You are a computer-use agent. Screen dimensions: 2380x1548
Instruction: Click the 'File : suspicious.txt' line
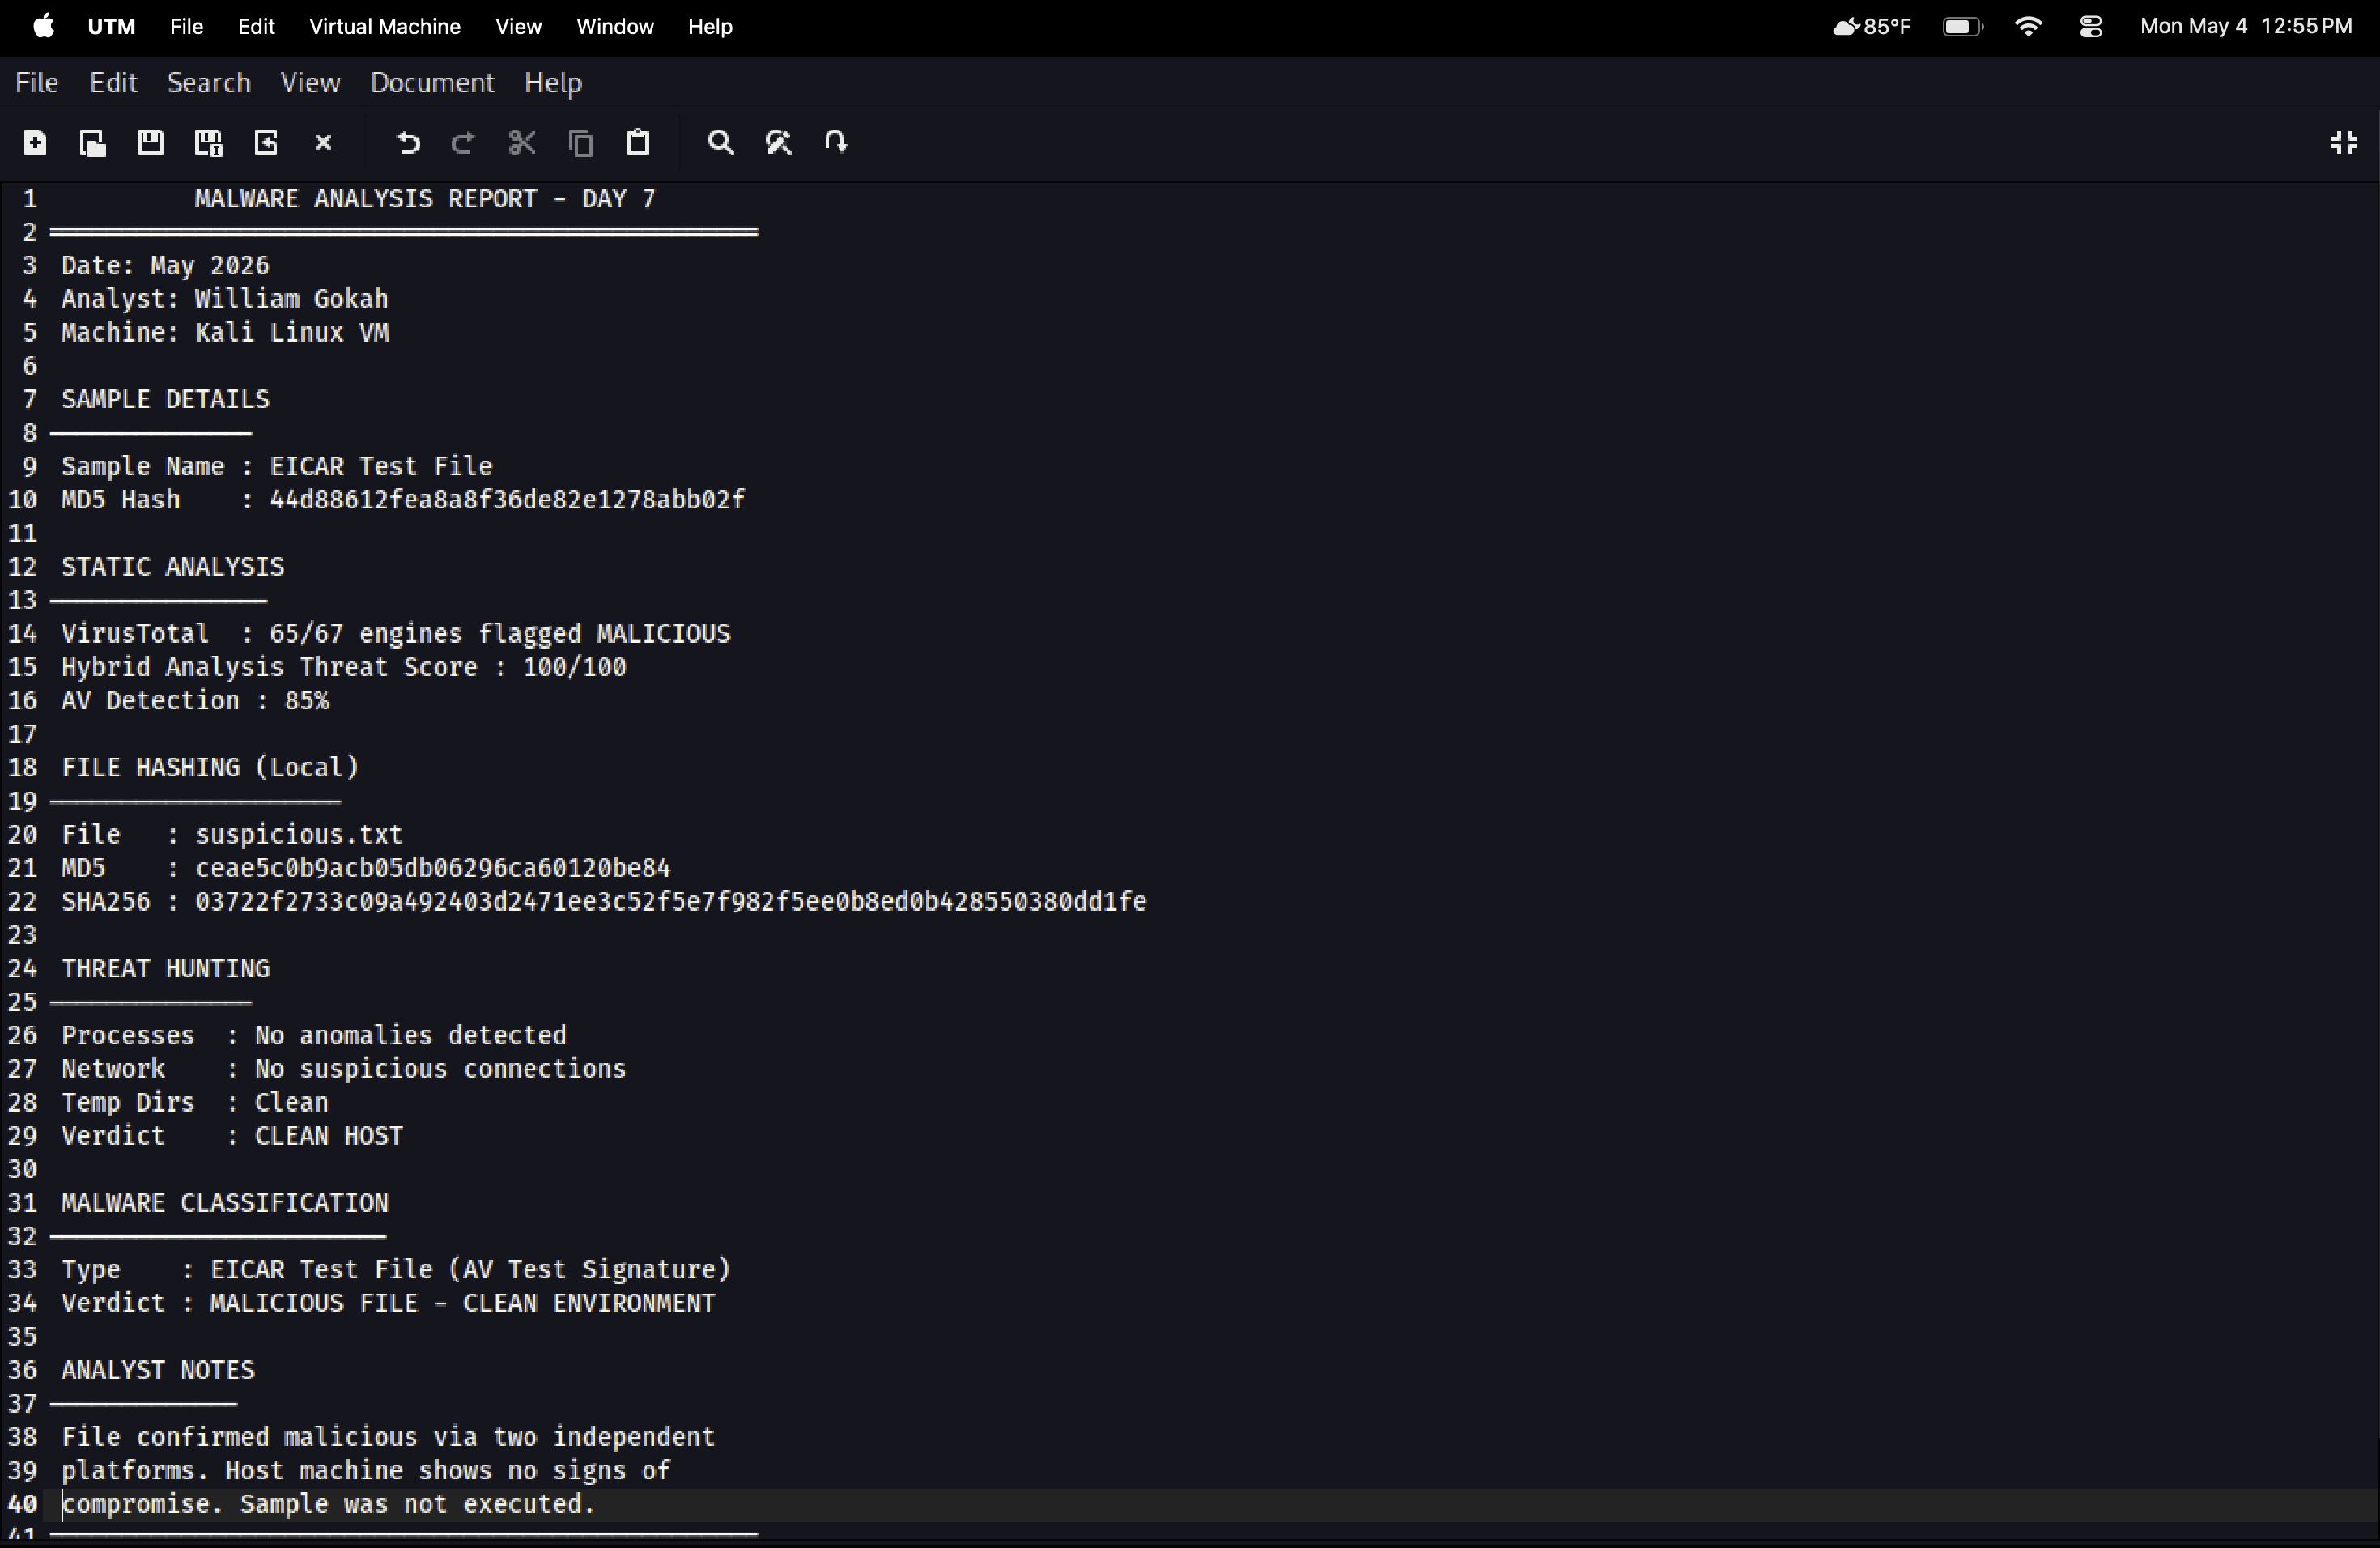tap(232, 835)
